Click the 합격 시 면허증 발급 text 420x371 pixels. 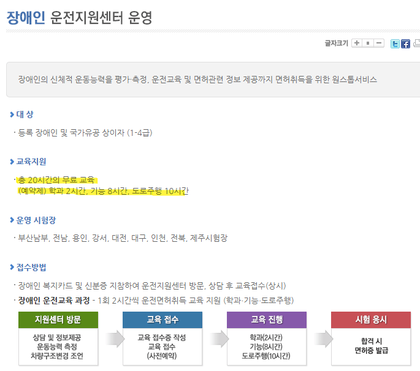pyautogui.click(x=371, y=345)
